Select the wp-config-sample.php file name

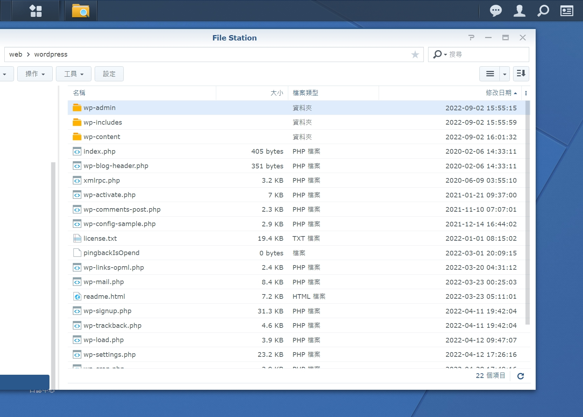pyautogui.click(x=119, y=224)
